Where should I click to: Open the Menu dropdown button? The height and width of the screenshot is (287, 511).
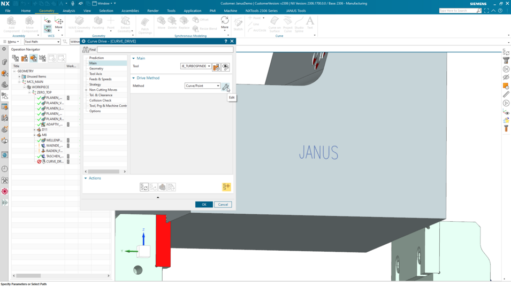[x=11, y=42]
